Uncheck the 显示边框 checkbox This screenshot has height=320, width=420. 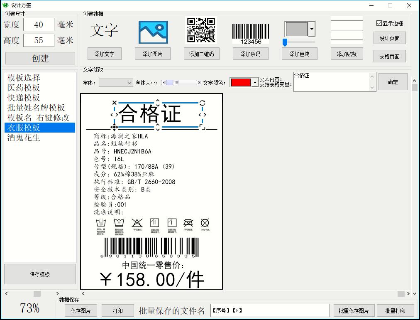[379, 23]
